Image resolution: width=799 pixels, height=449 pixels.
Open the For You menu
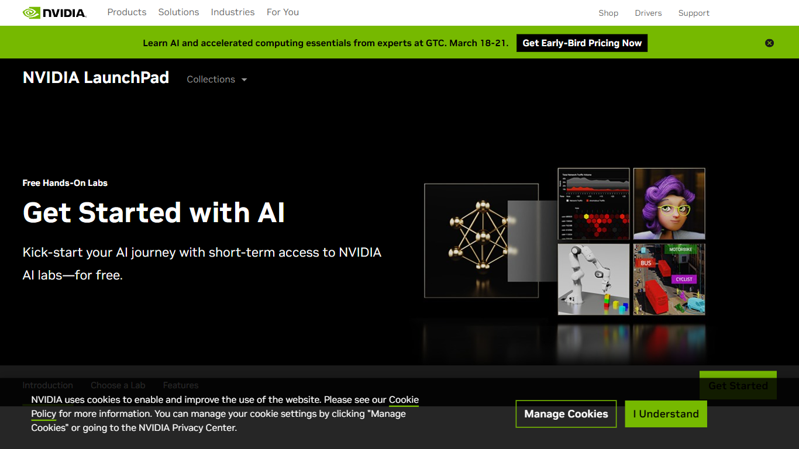tap(283, 12)
